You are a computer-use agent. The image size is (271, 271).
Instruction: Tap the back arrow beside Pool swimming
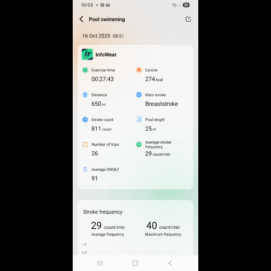click(x=81, y=19)
